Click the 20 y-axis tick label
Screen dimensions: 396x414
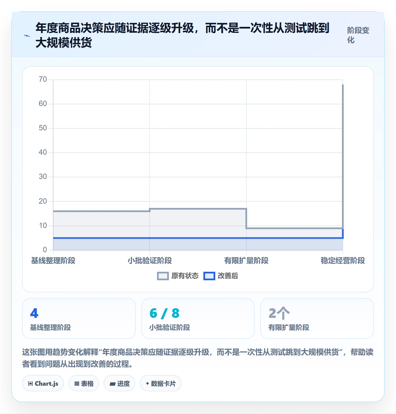pyautogui.click(x=43, y=201)
